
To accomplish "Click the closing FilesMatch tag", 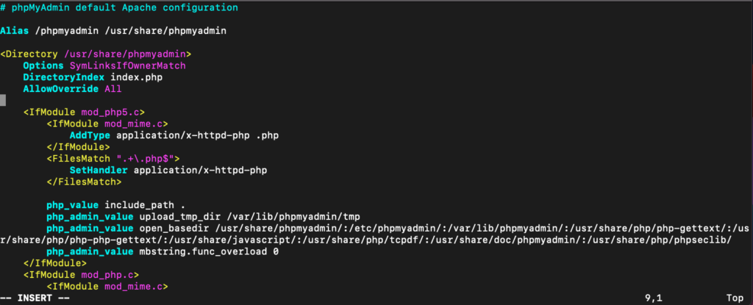I will [x=84, y=182].
